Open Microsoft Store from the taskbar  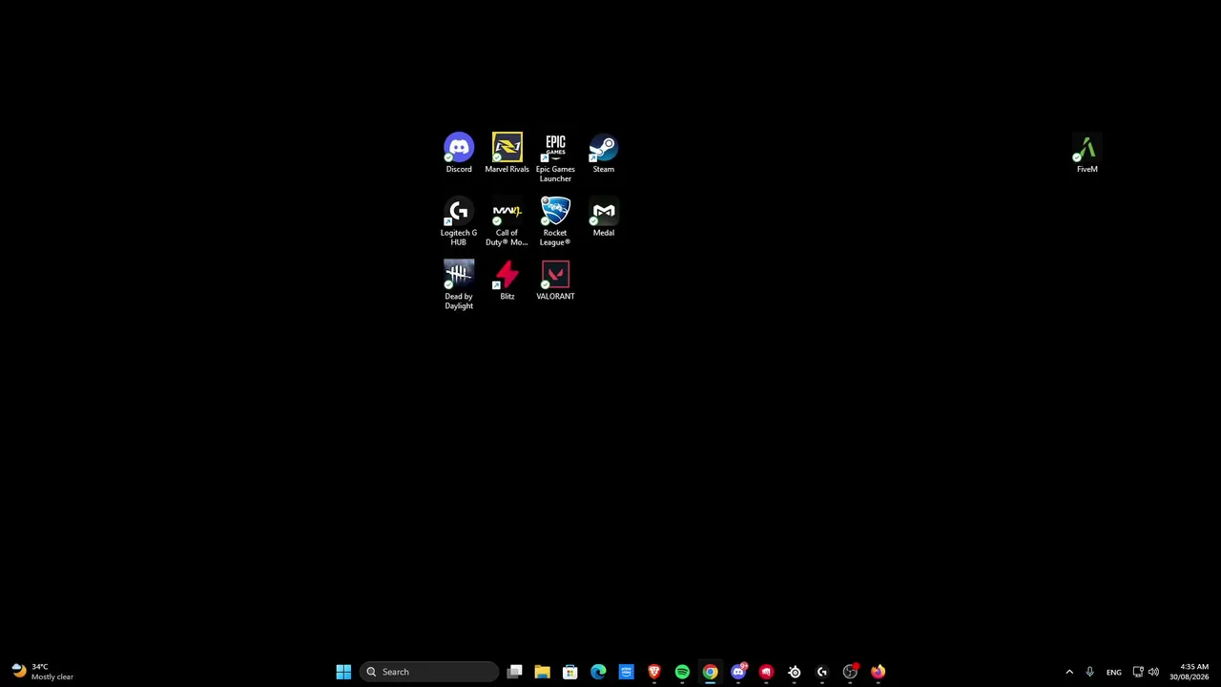click(x=570, y=672)
